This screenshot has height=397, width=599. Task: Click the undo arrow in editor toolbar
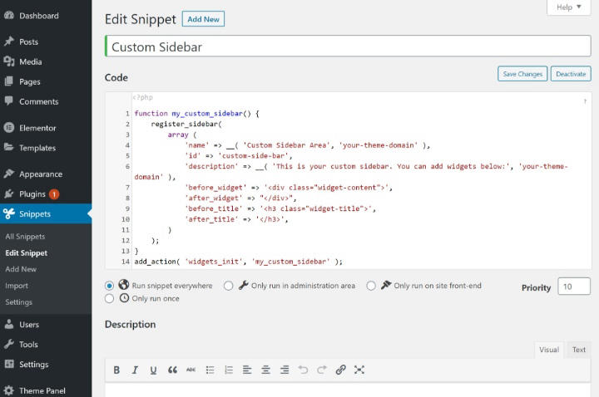[x=304, y=370]
